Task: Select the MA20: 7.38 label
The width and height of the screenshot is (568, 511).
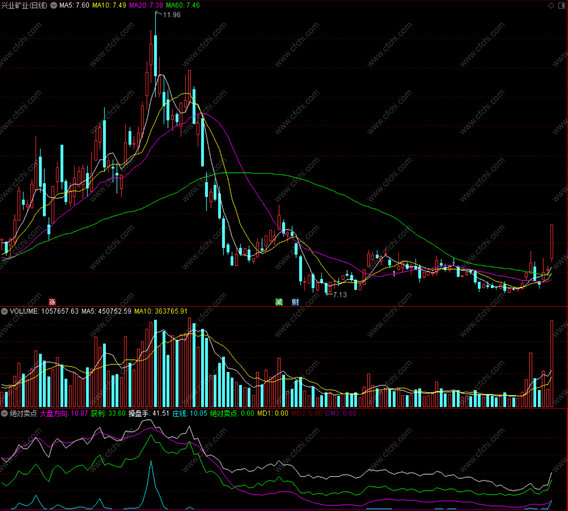Action: click(146, 5)
